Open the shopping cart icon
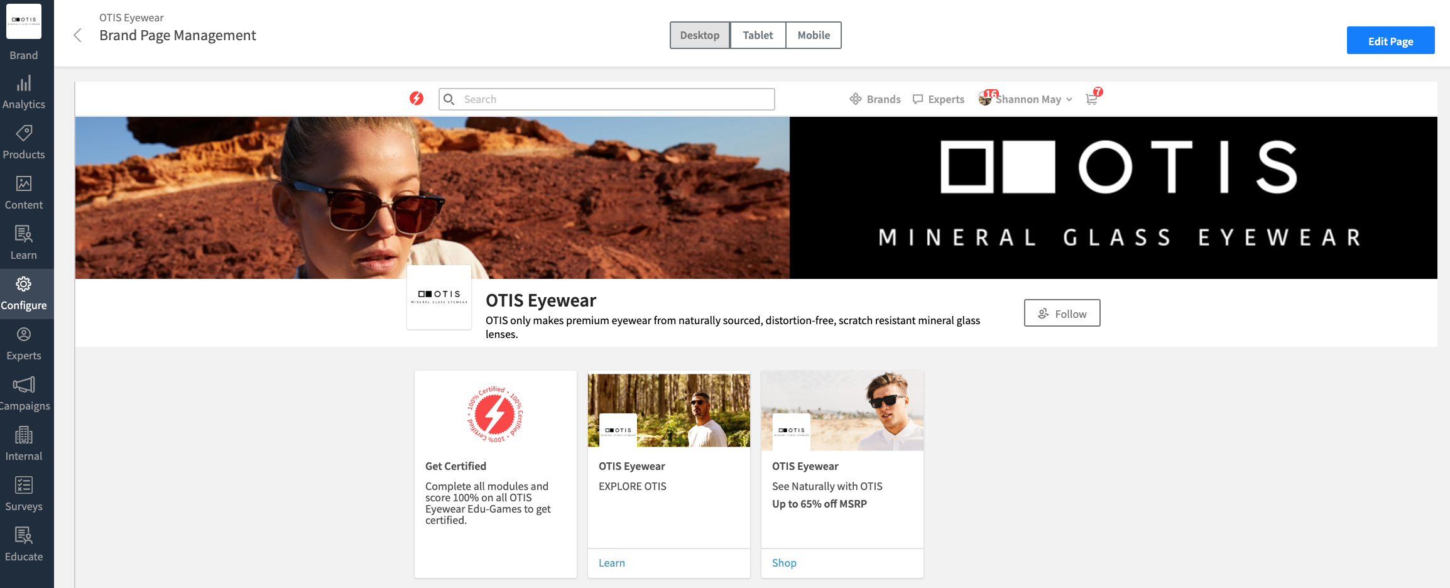This screenshot has width=1450, height=588. [x=1092, y=99]
